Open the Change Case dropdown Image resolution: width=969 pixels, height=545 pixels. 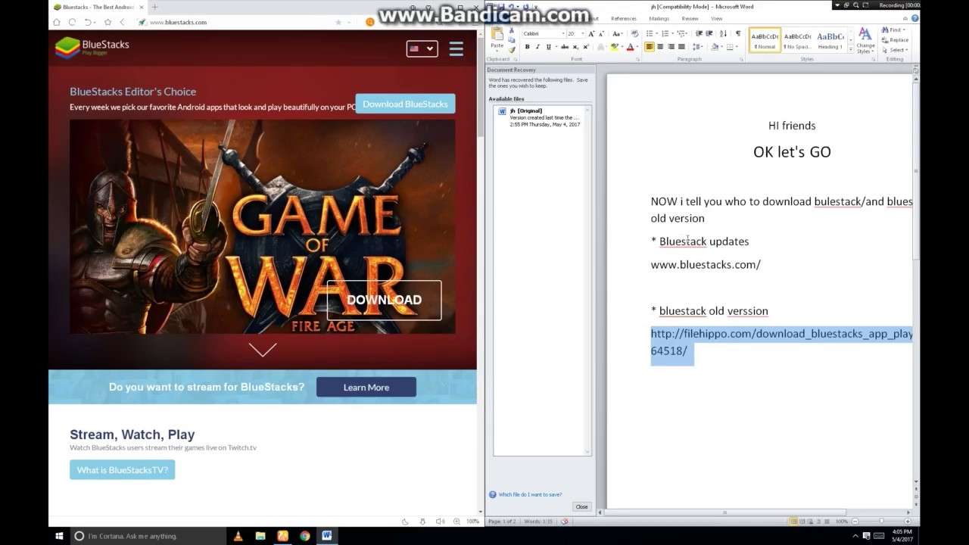[618, 33]
